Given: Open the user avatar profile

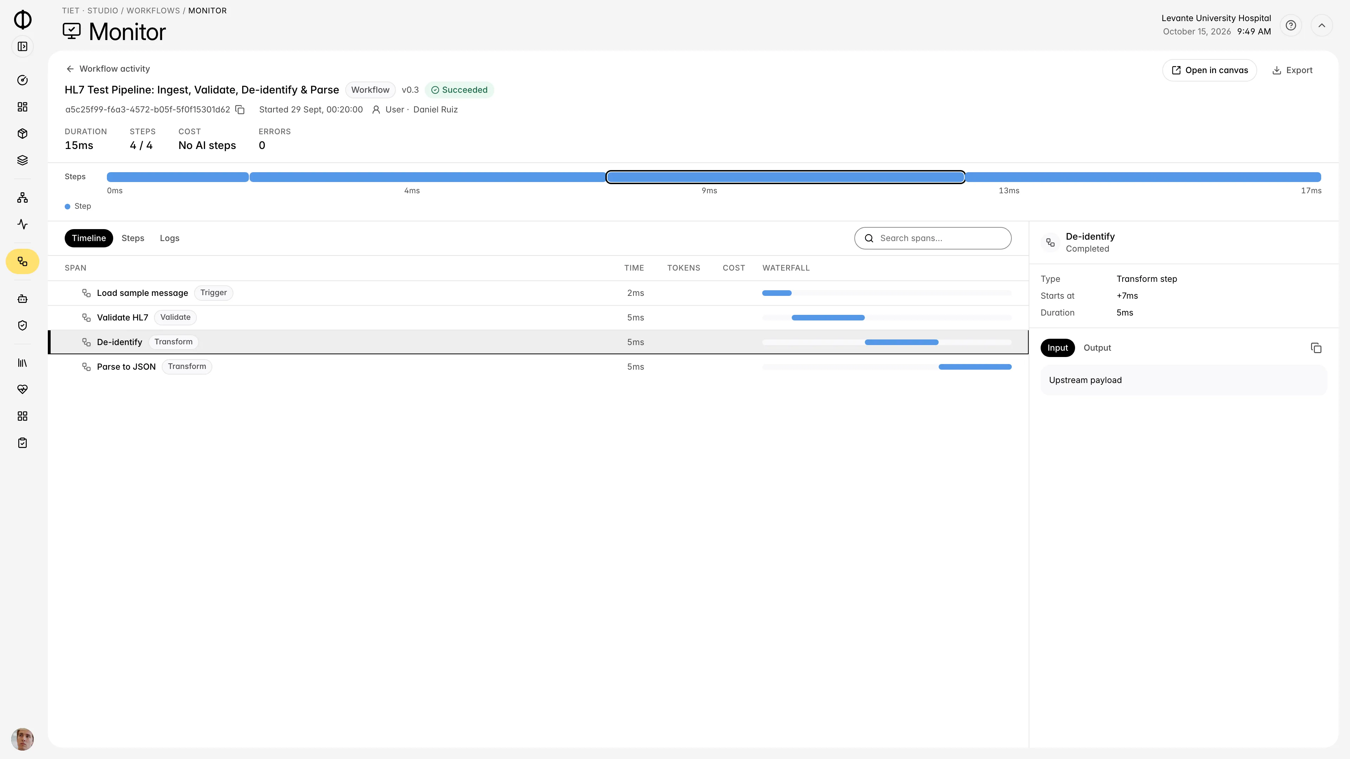Looking at the screenshot, I should (x=22, y=739).
